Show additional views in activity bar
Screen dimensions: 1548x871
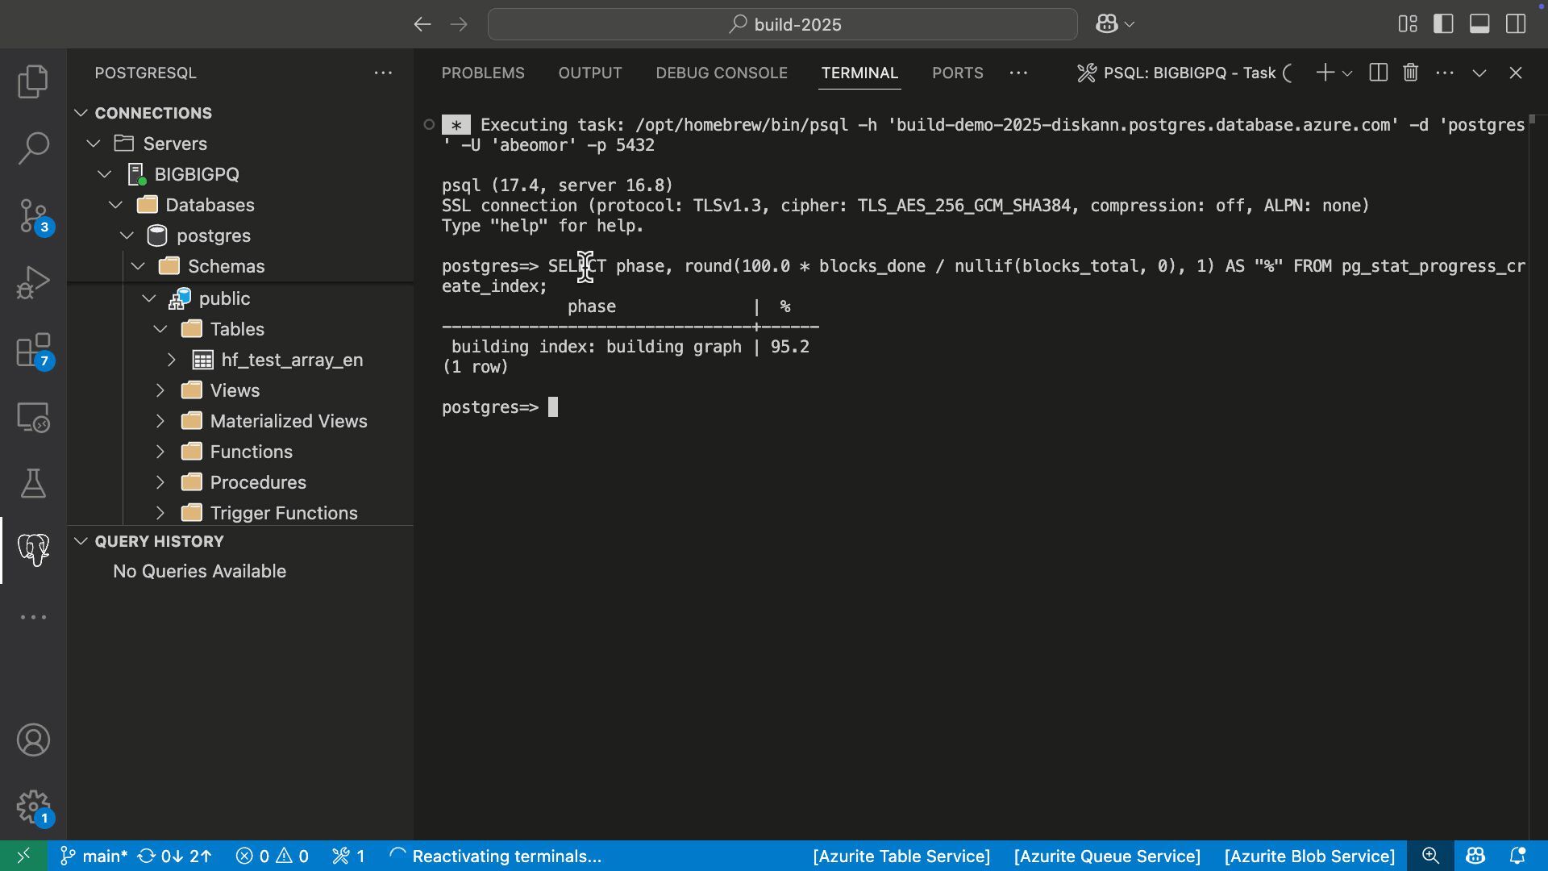coord(33,617)
